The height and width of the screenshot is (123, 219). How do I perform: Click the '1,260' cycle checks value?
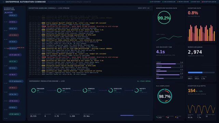(x=72, y=116)
